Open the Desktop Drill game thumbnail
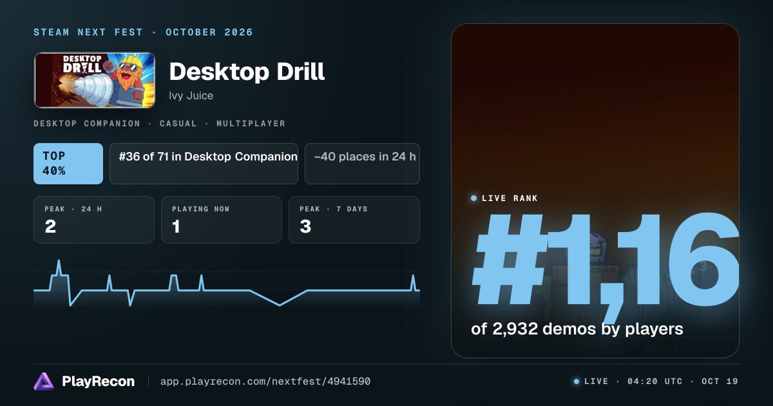Viewport: 773px width, 406px height. [95, 80]
